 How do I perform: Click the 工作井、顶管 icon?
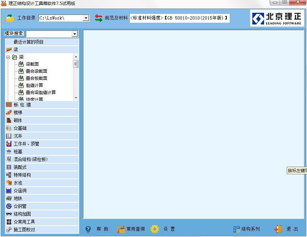tap(9, 144)
